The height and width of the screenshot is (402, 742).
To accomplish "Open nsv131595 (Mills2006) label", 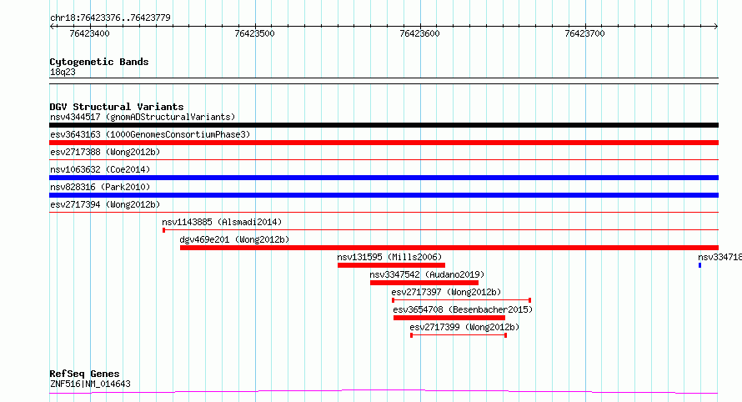I will (x=389, y=257).
